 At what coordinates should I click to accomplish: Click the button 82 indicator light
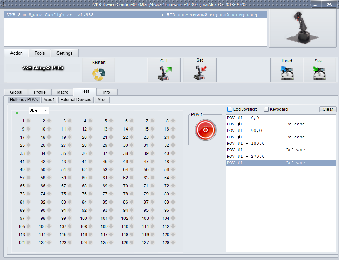point(49,202)
